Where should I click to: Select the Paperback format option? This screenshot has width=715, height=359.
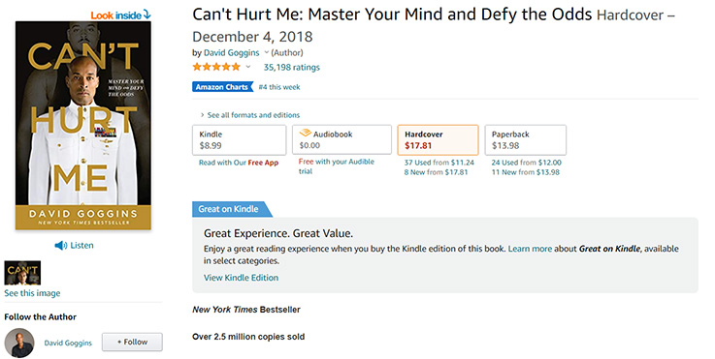[525, 140]
